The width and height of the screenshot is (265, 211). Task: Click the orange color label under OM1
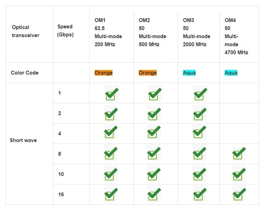tap(103, 73)
